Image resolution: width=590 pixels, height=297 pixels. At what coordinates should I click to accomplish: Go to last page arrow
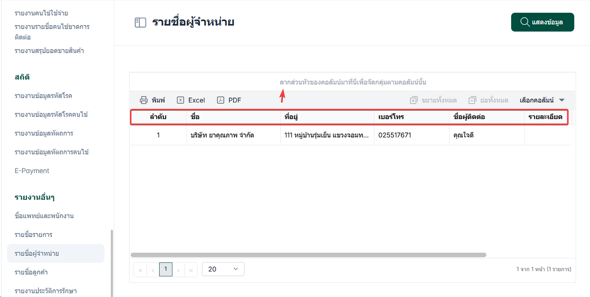(x=191, y=270)
